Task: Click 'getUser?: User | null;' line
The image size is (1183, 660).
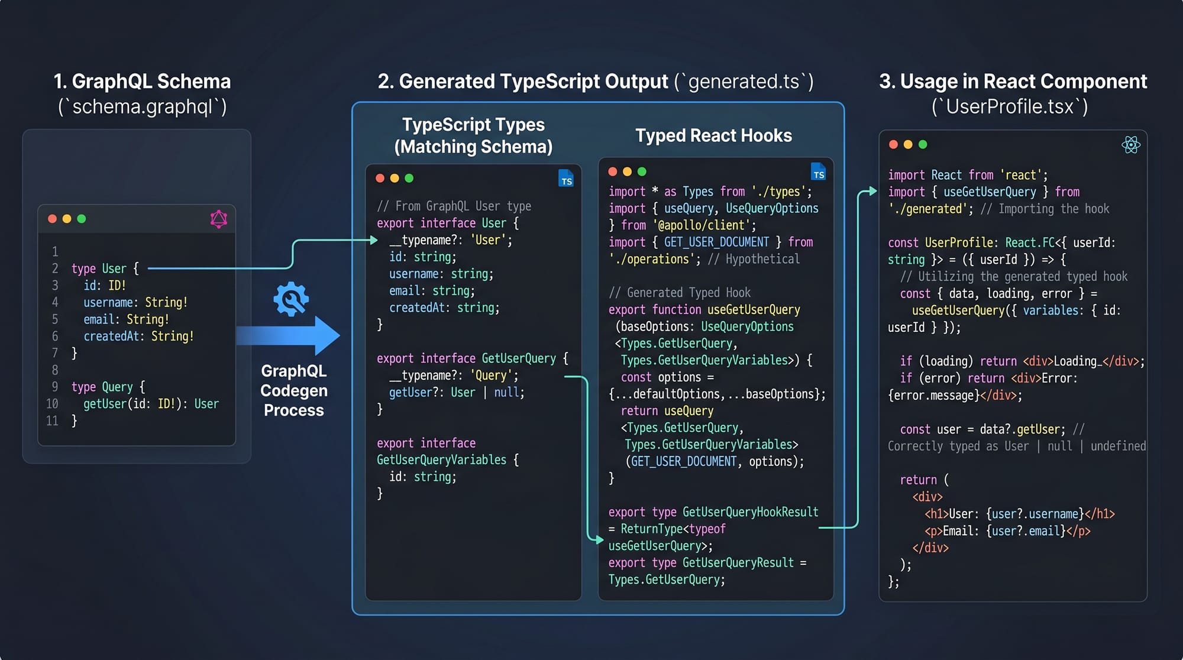Action: [457, 393]
